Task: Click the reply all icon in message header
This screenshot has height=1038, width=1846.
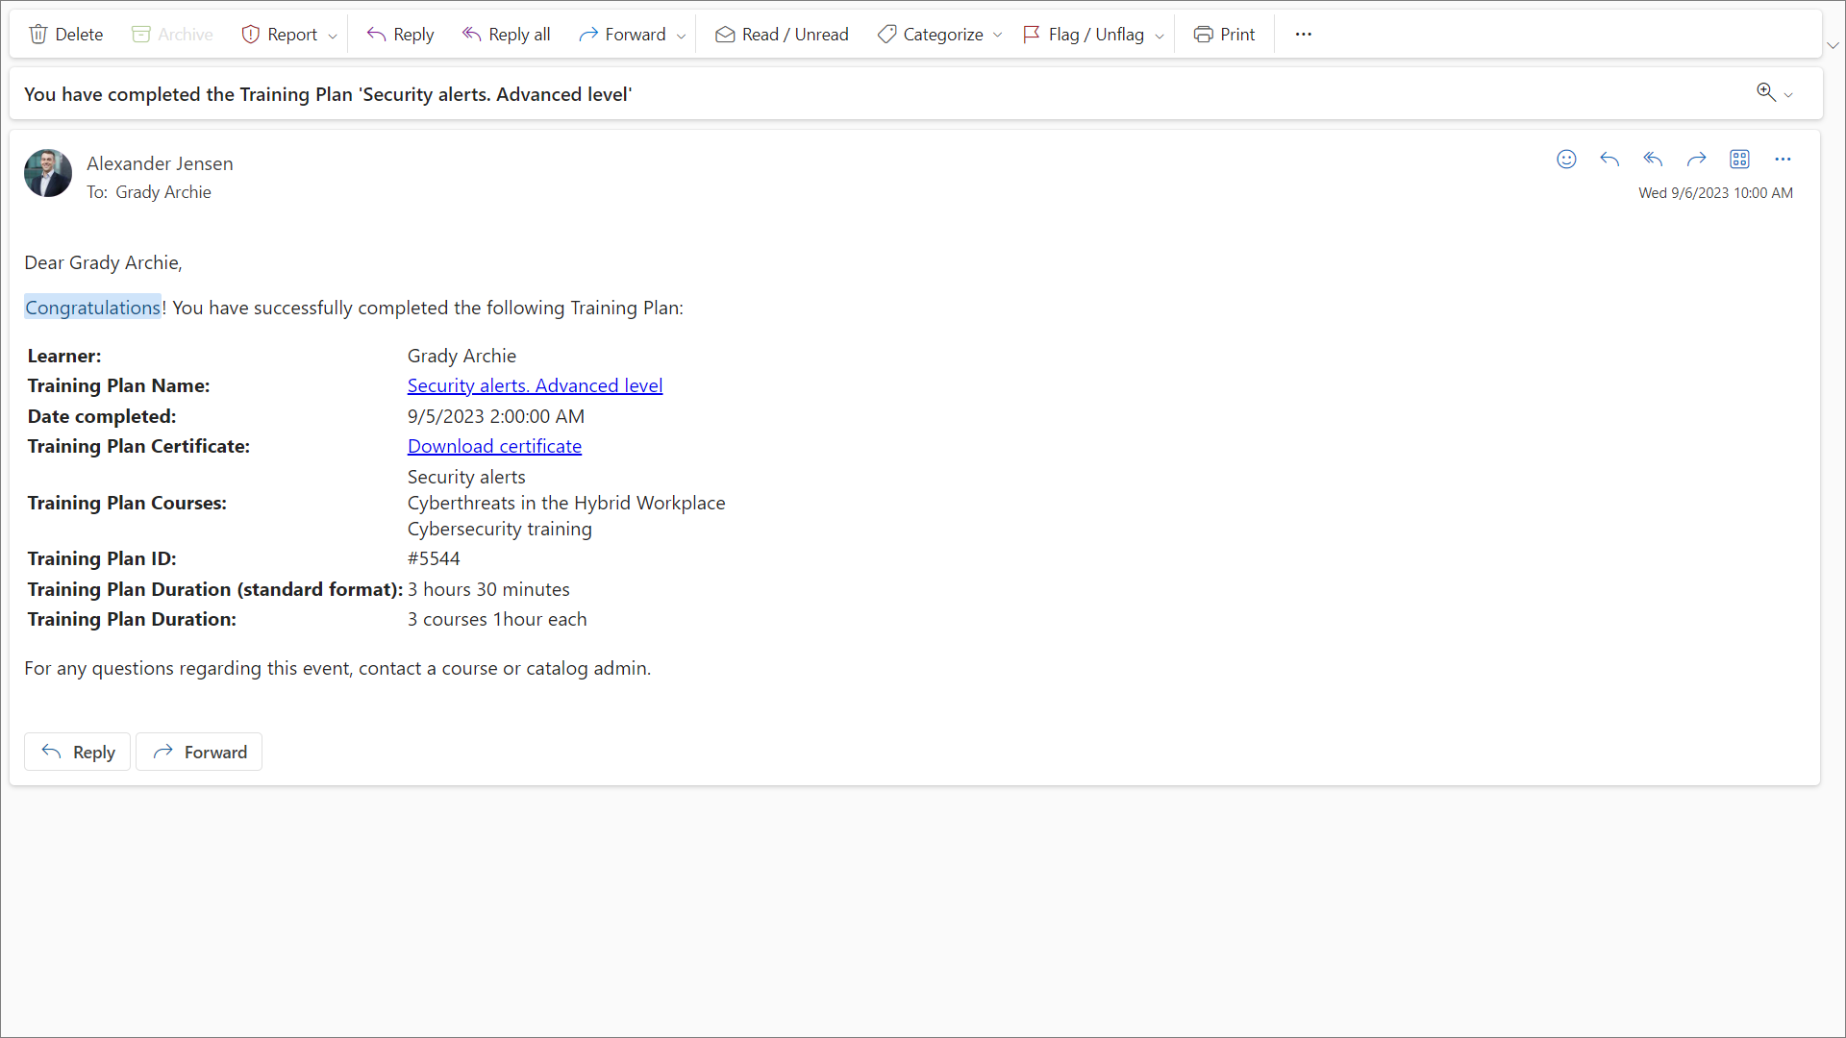Action: click(1653, 160)
